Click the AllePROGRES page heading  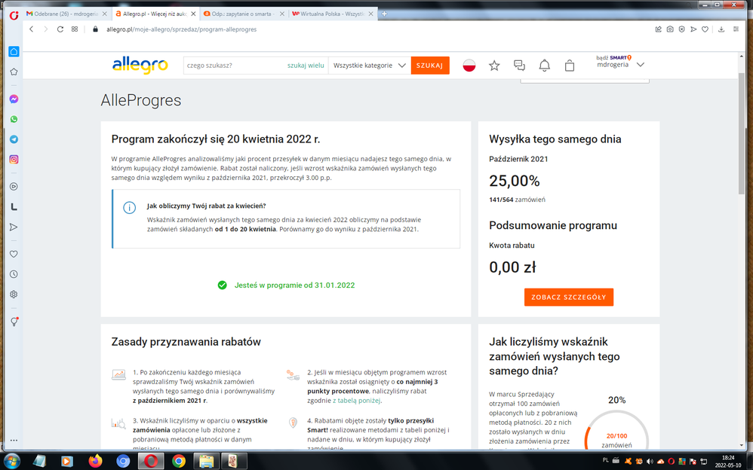pos(140,100)
